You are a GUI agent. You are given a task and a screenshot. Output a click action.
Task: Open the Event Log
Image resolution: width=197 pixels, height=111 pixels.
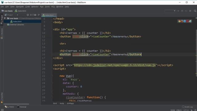(187, 107)
